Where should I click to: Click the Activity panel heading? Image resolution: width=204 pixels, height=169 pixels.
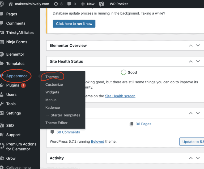click(57, 158)
